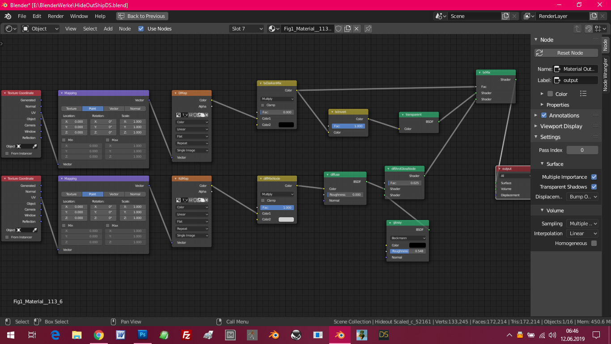This screenshot has height=344, width=611.
Task: Click the pin material icon in header
Action: 368,29
